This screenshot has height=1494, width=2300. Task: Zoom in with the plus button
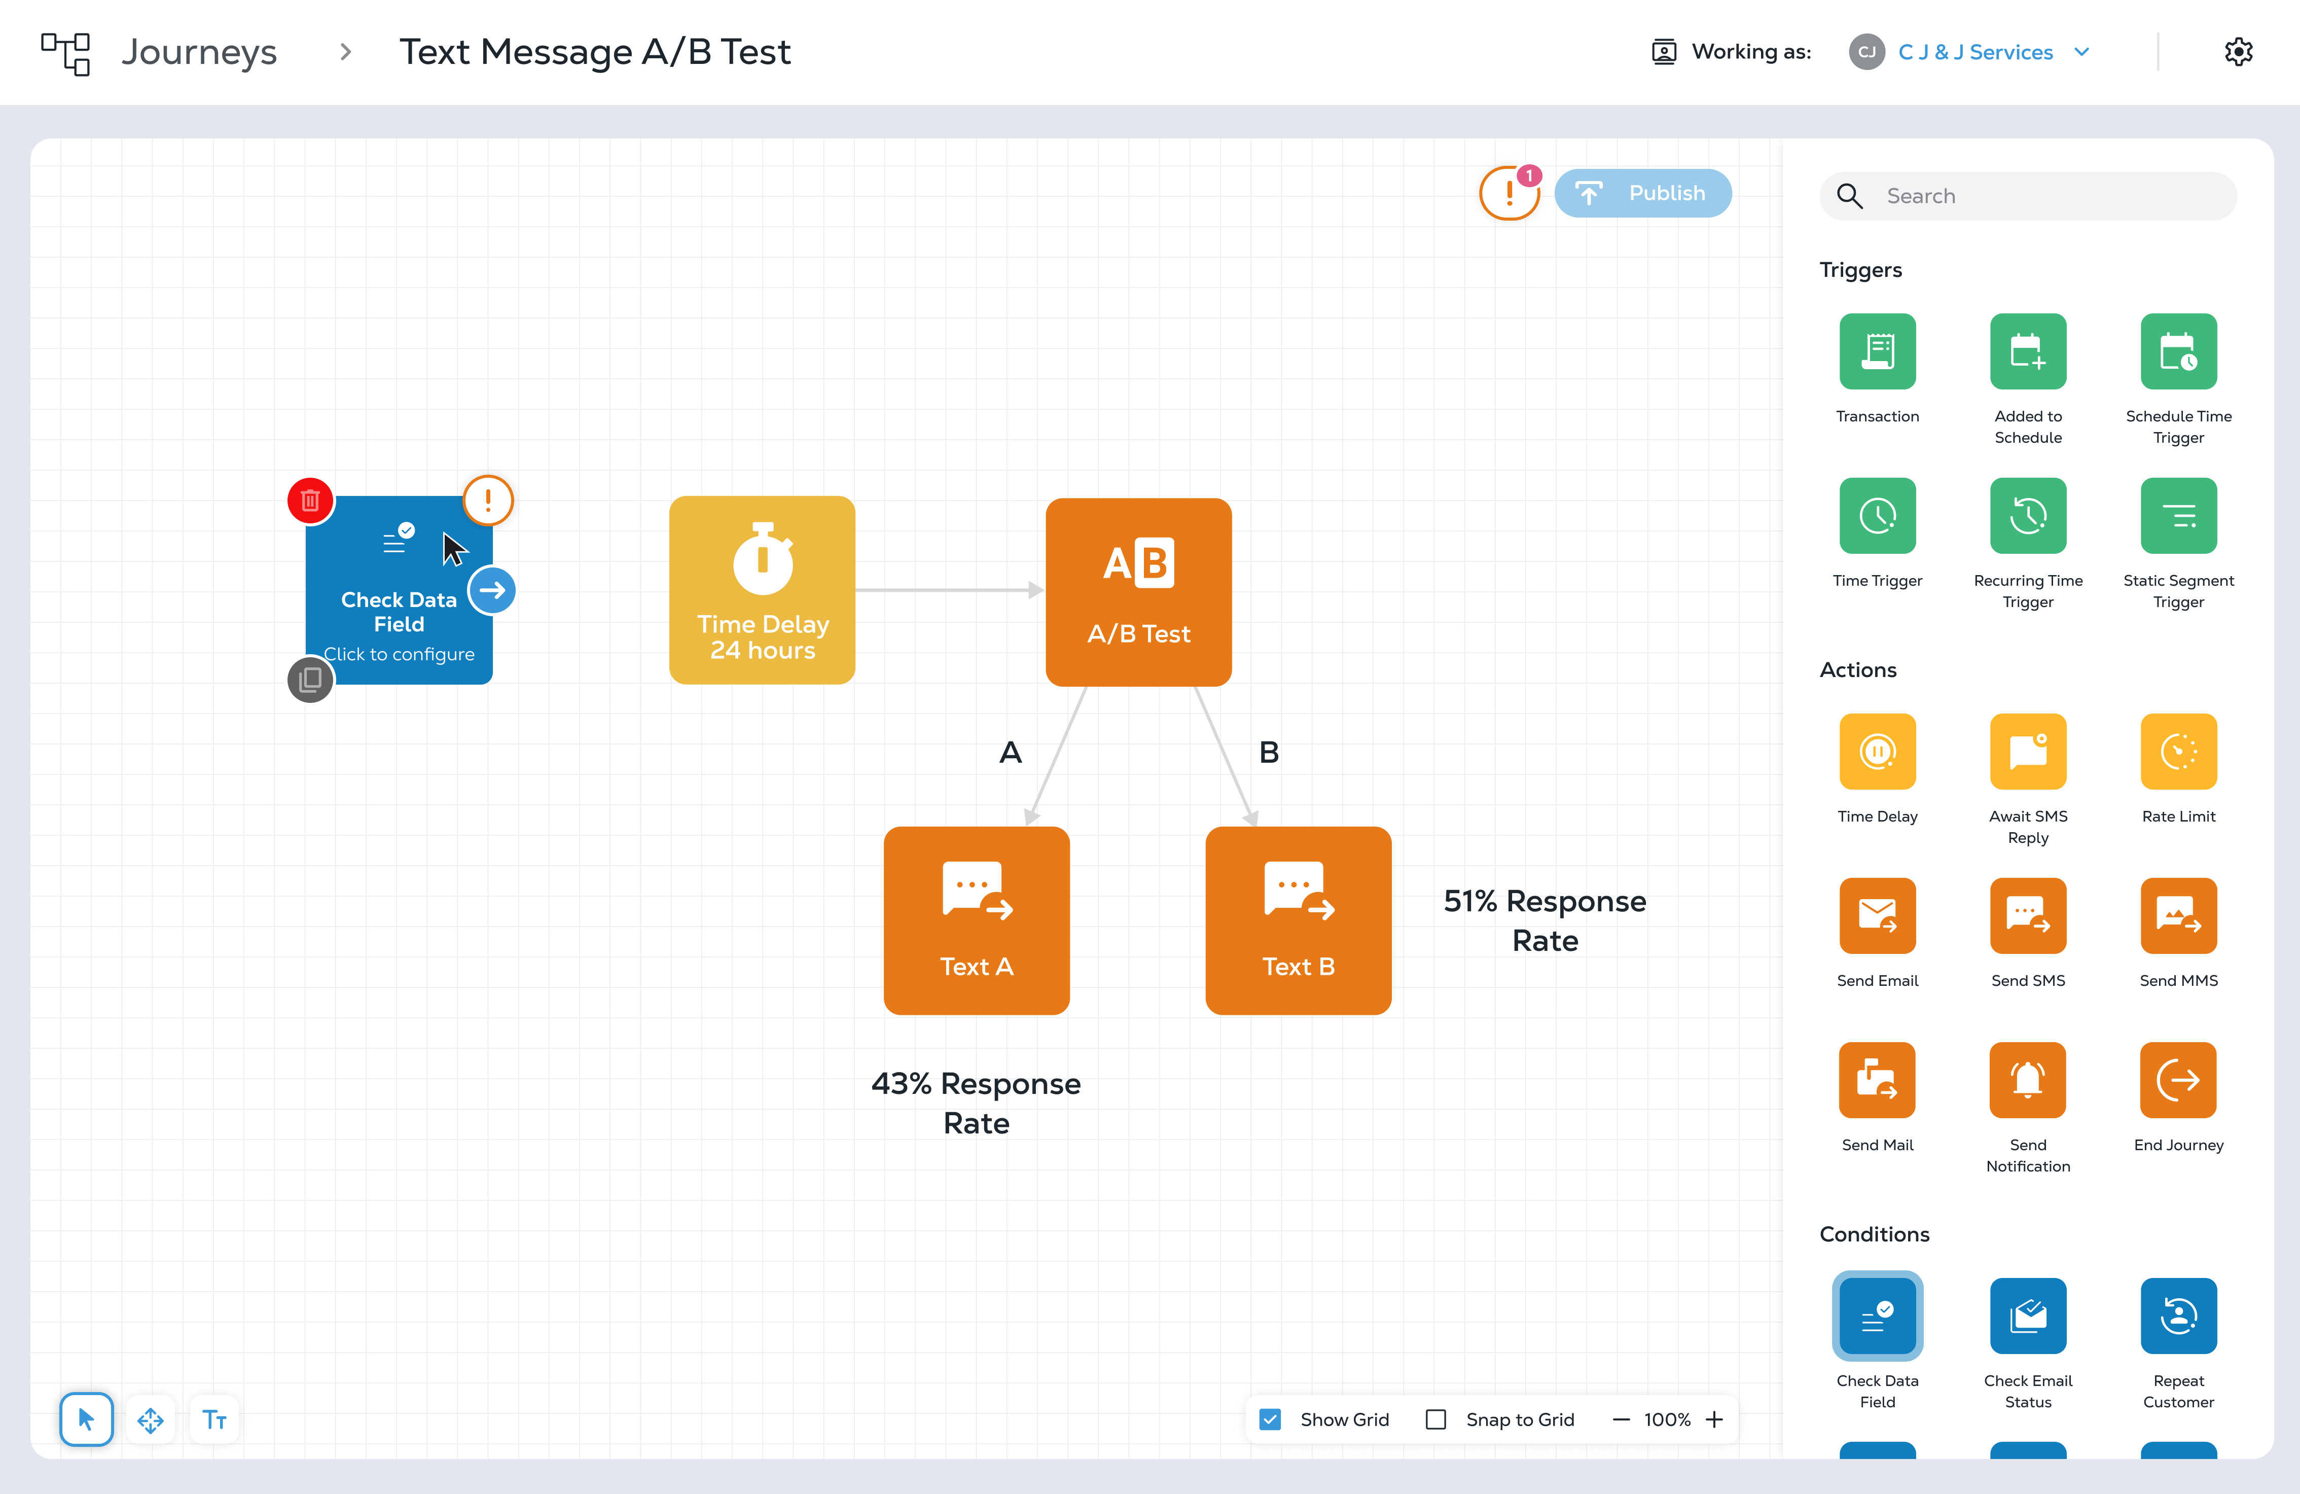pos(1714,1419)
